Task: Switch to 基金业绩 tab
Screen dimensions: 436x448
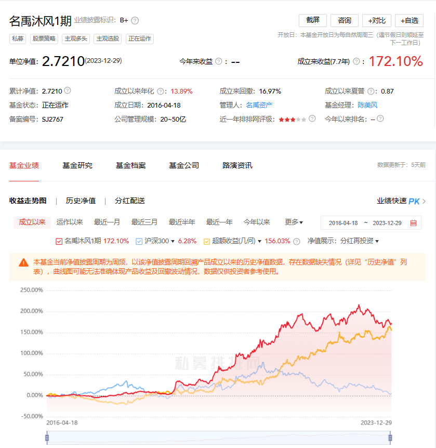Action: [24, 165]
